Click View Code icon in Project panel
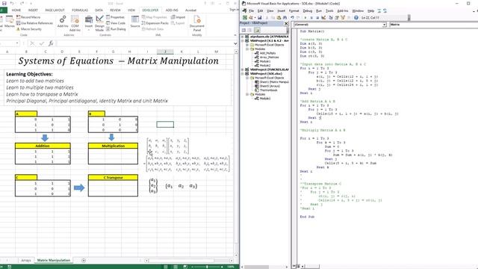478x269 pixels. 243,30
